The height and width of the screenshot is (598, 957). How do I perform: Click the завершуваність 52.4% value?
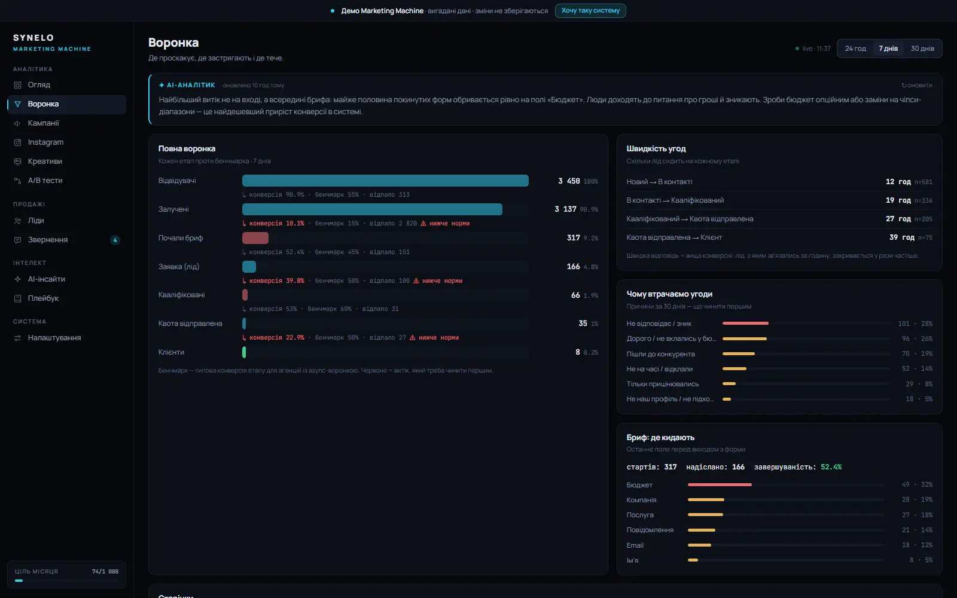click(x=831, y=467)
